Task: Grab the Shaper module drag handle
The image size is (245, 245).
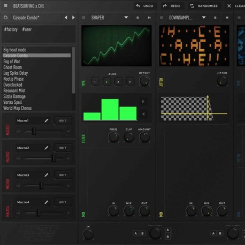Action: point(83,18)
